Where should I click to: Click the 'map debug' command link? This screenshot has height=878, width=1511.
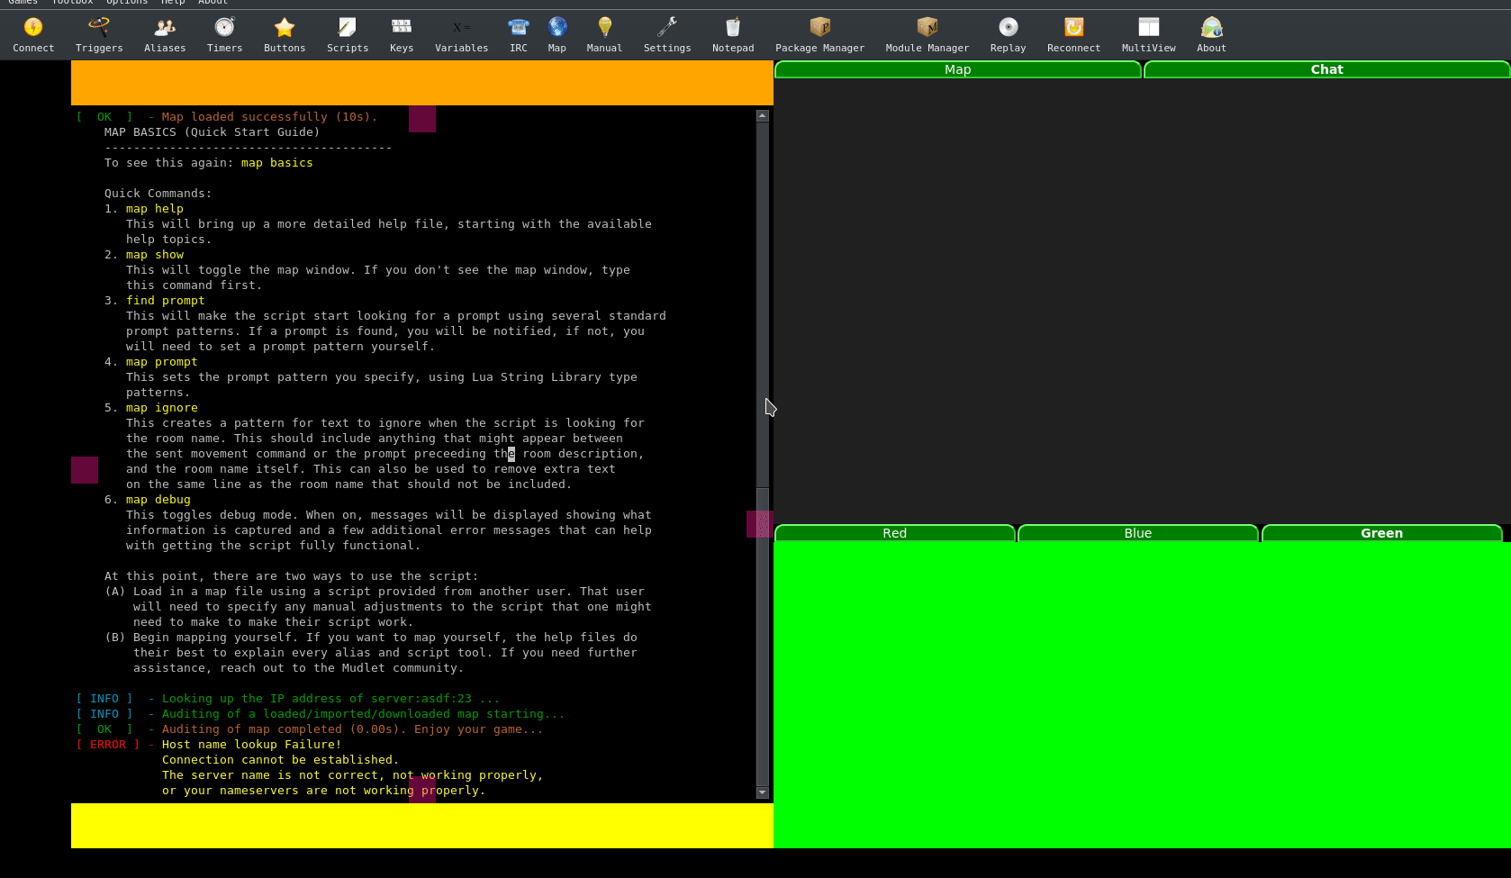click(158, 500)
